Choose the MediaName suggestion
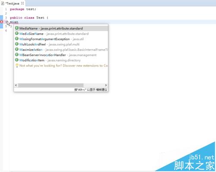 point(61,29)
